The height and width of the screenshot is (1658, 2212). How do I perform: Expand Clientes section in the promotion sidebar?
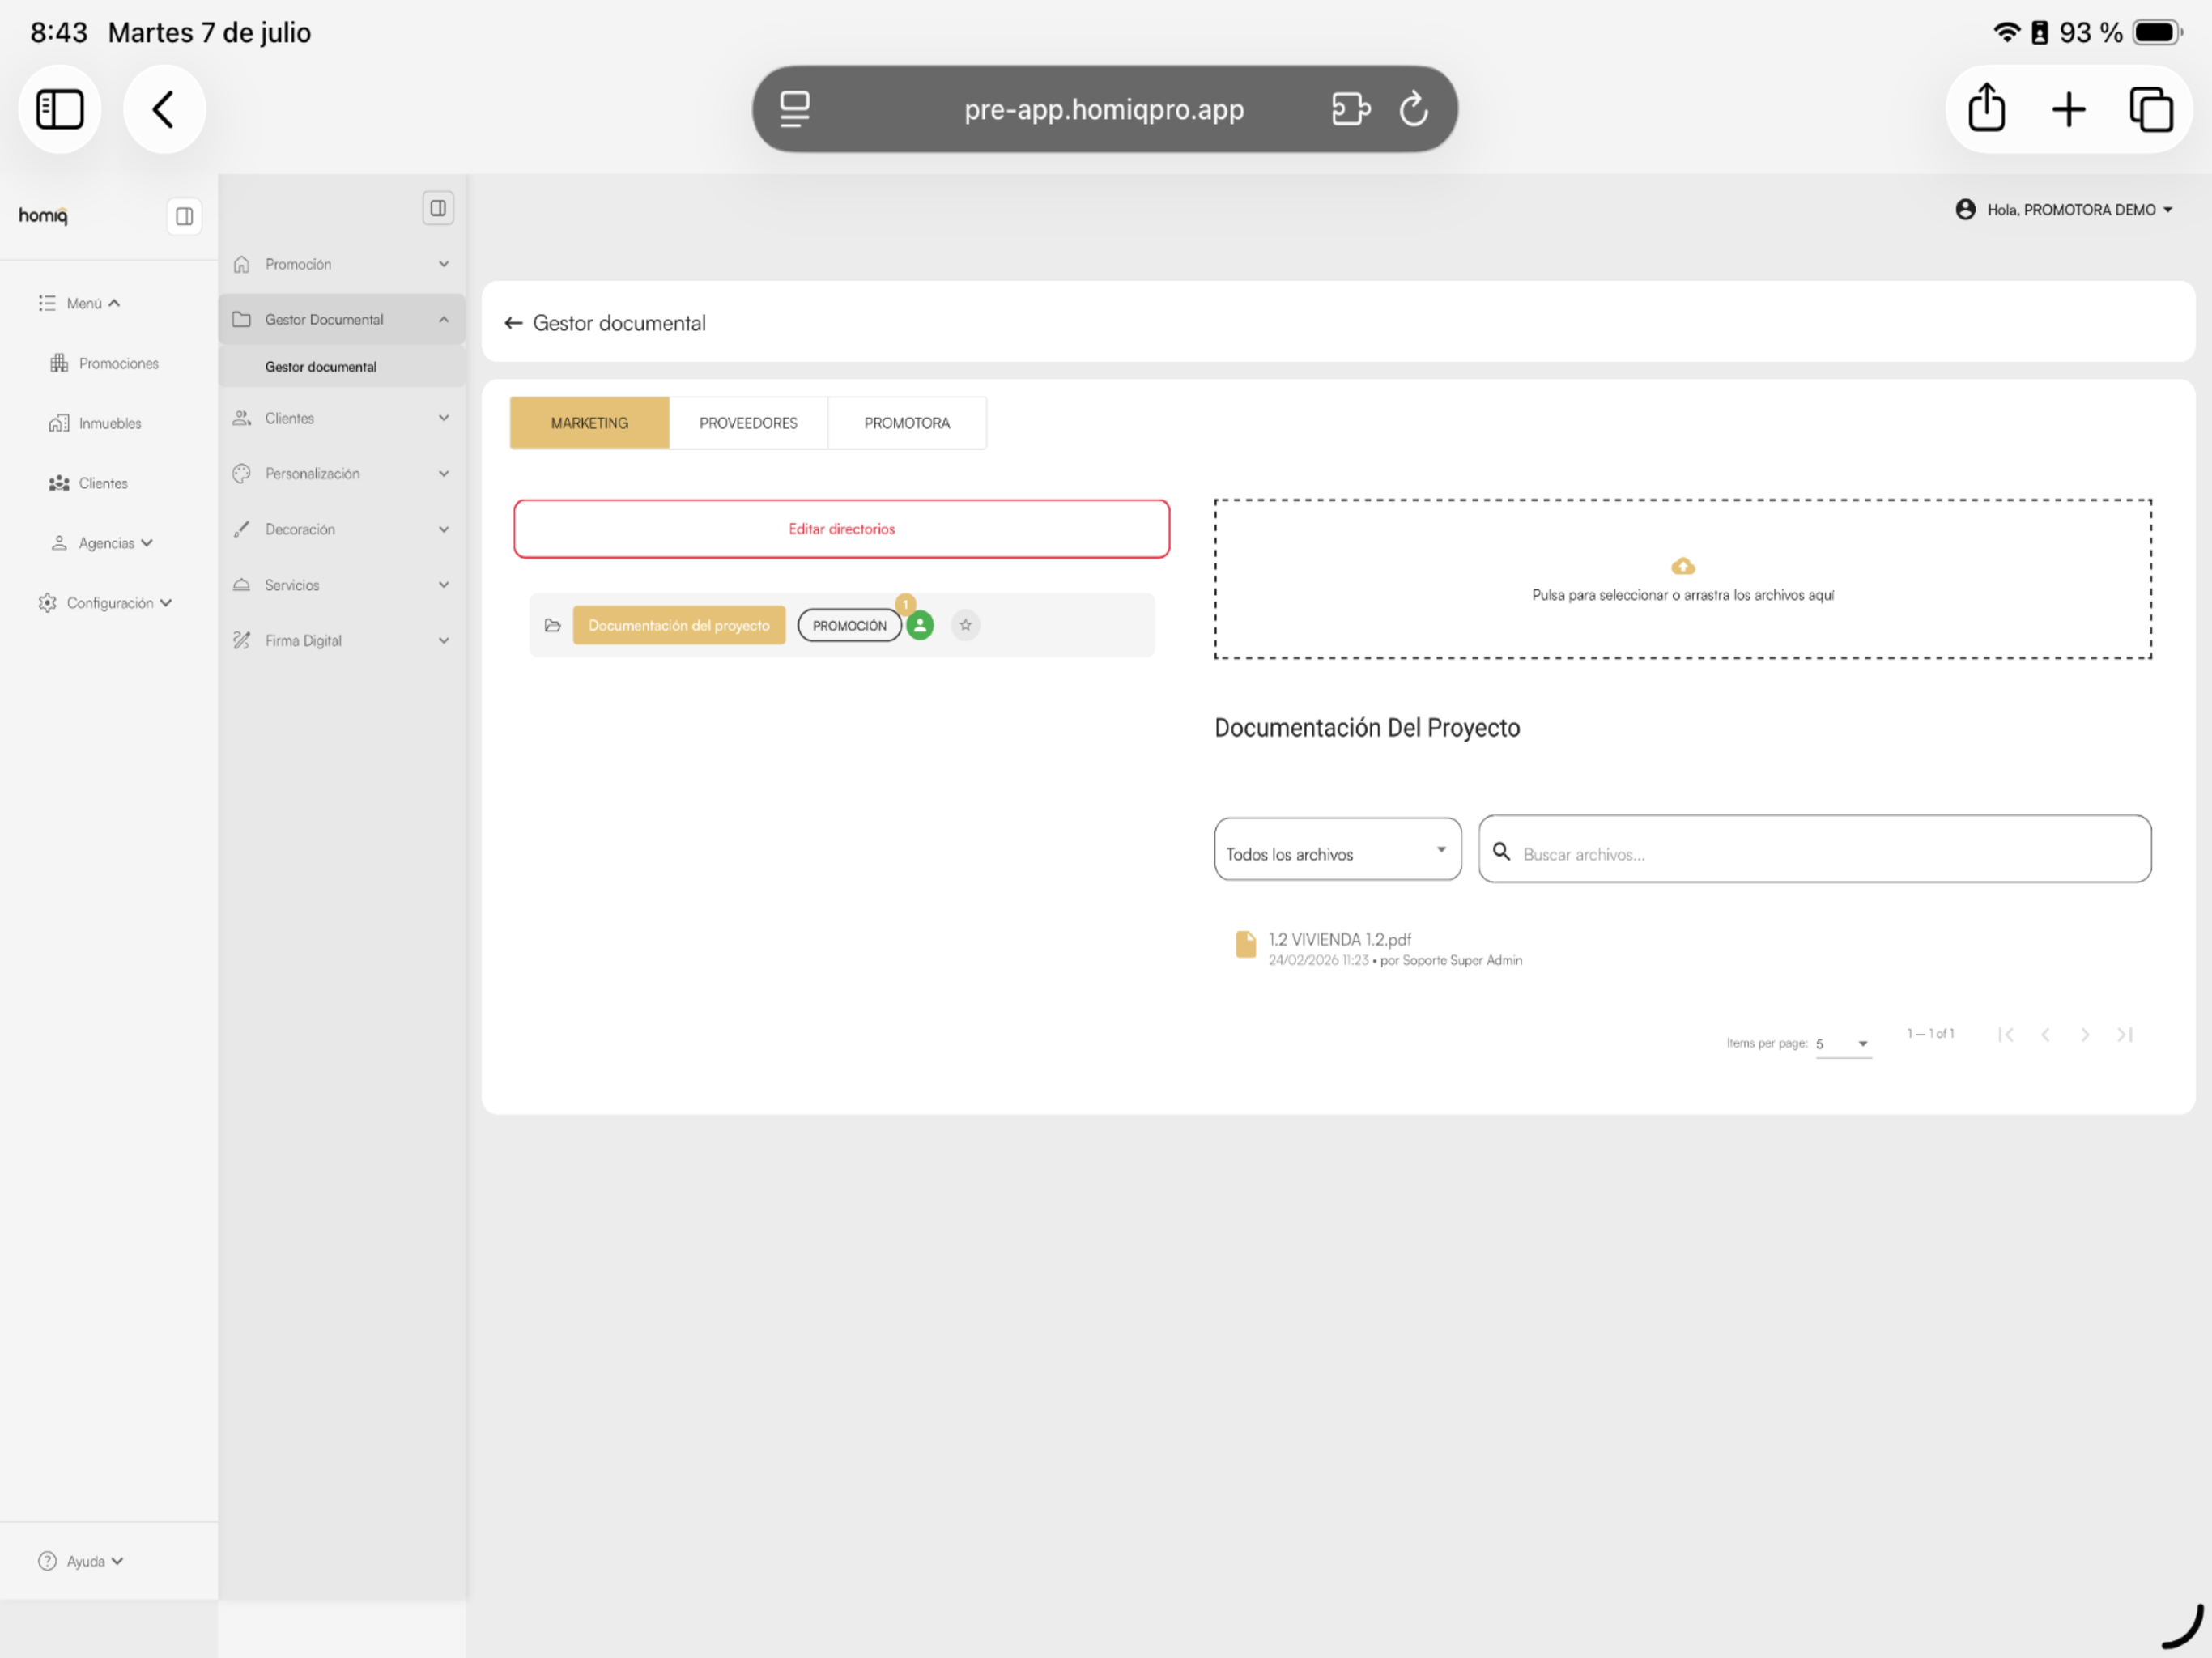[342, 418]
